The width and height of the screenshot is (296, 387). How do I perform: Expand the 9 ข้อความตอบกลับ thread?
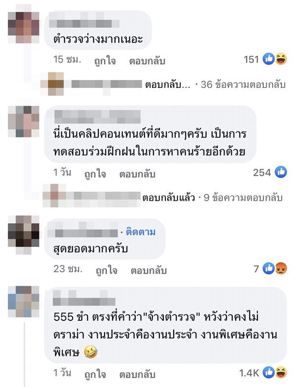click(x=243, y=197)
